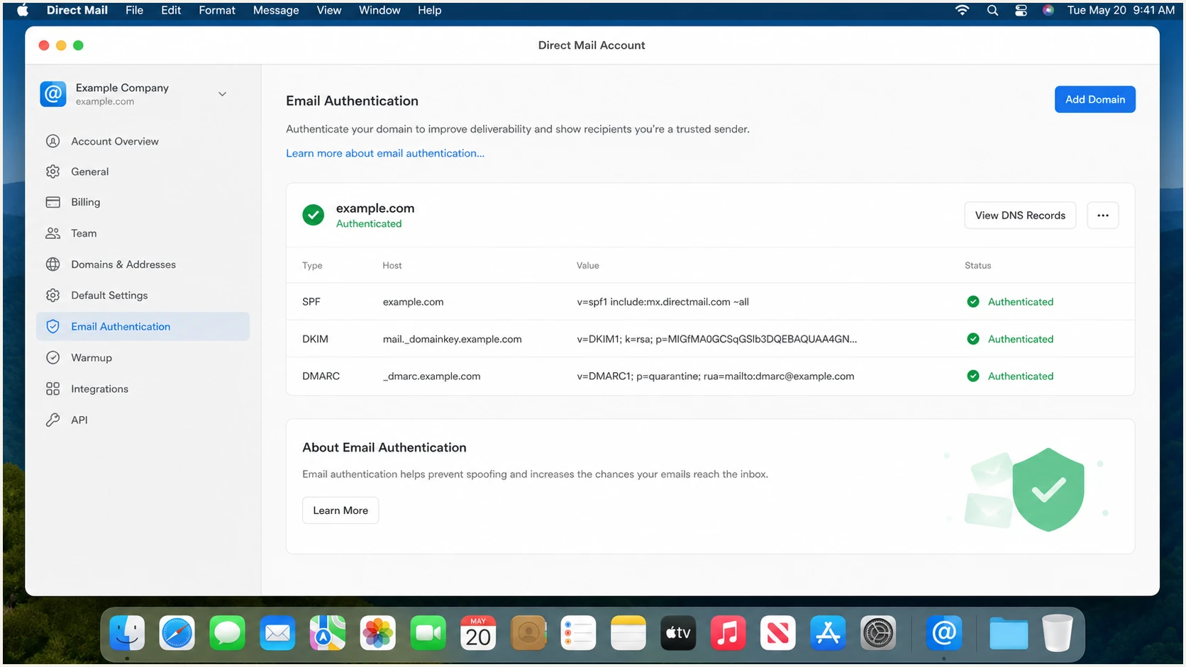Image resolution: width=1186 pixels, height=667 pixels.
Task: Click SPF value v=spf1 include:mx.directmail.com text
Action: tap(663, 301)
